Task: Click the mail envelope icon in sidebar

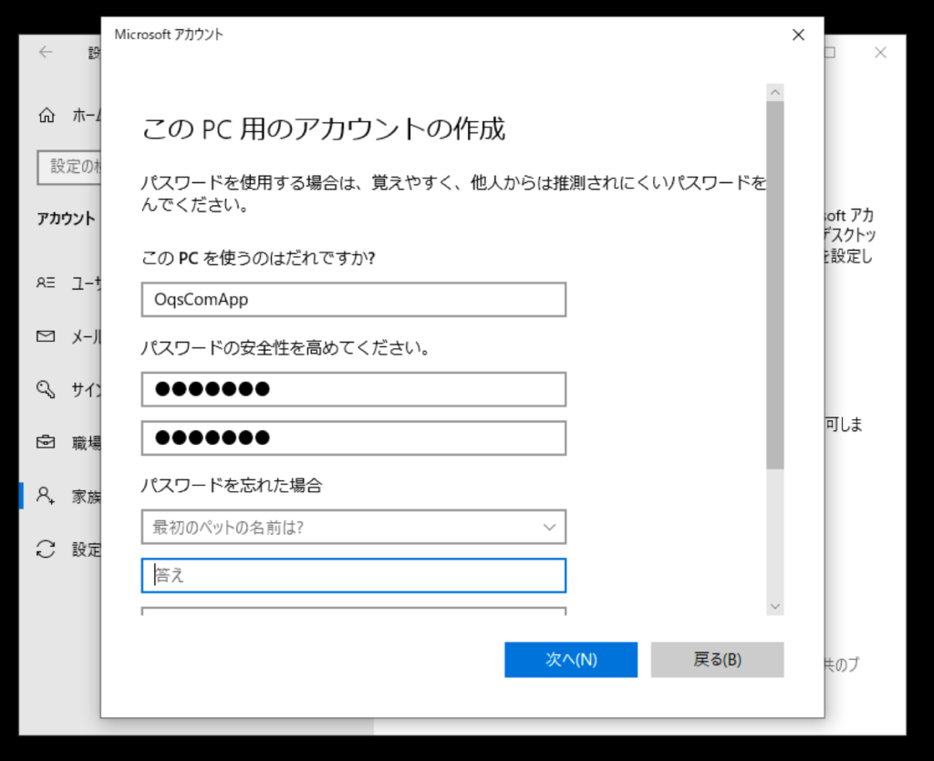Action: click(x=46, y=336)
